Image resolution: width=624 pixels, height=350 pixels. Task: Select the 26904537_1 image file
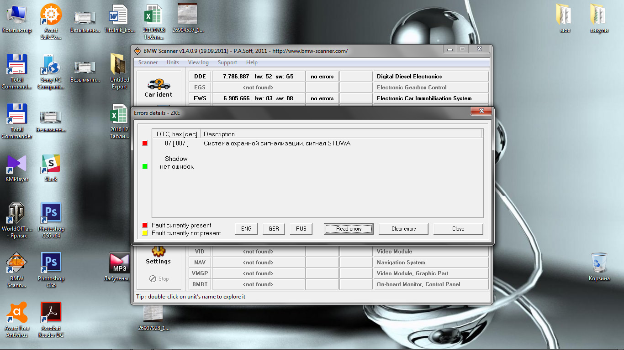(x=188, y=19)
